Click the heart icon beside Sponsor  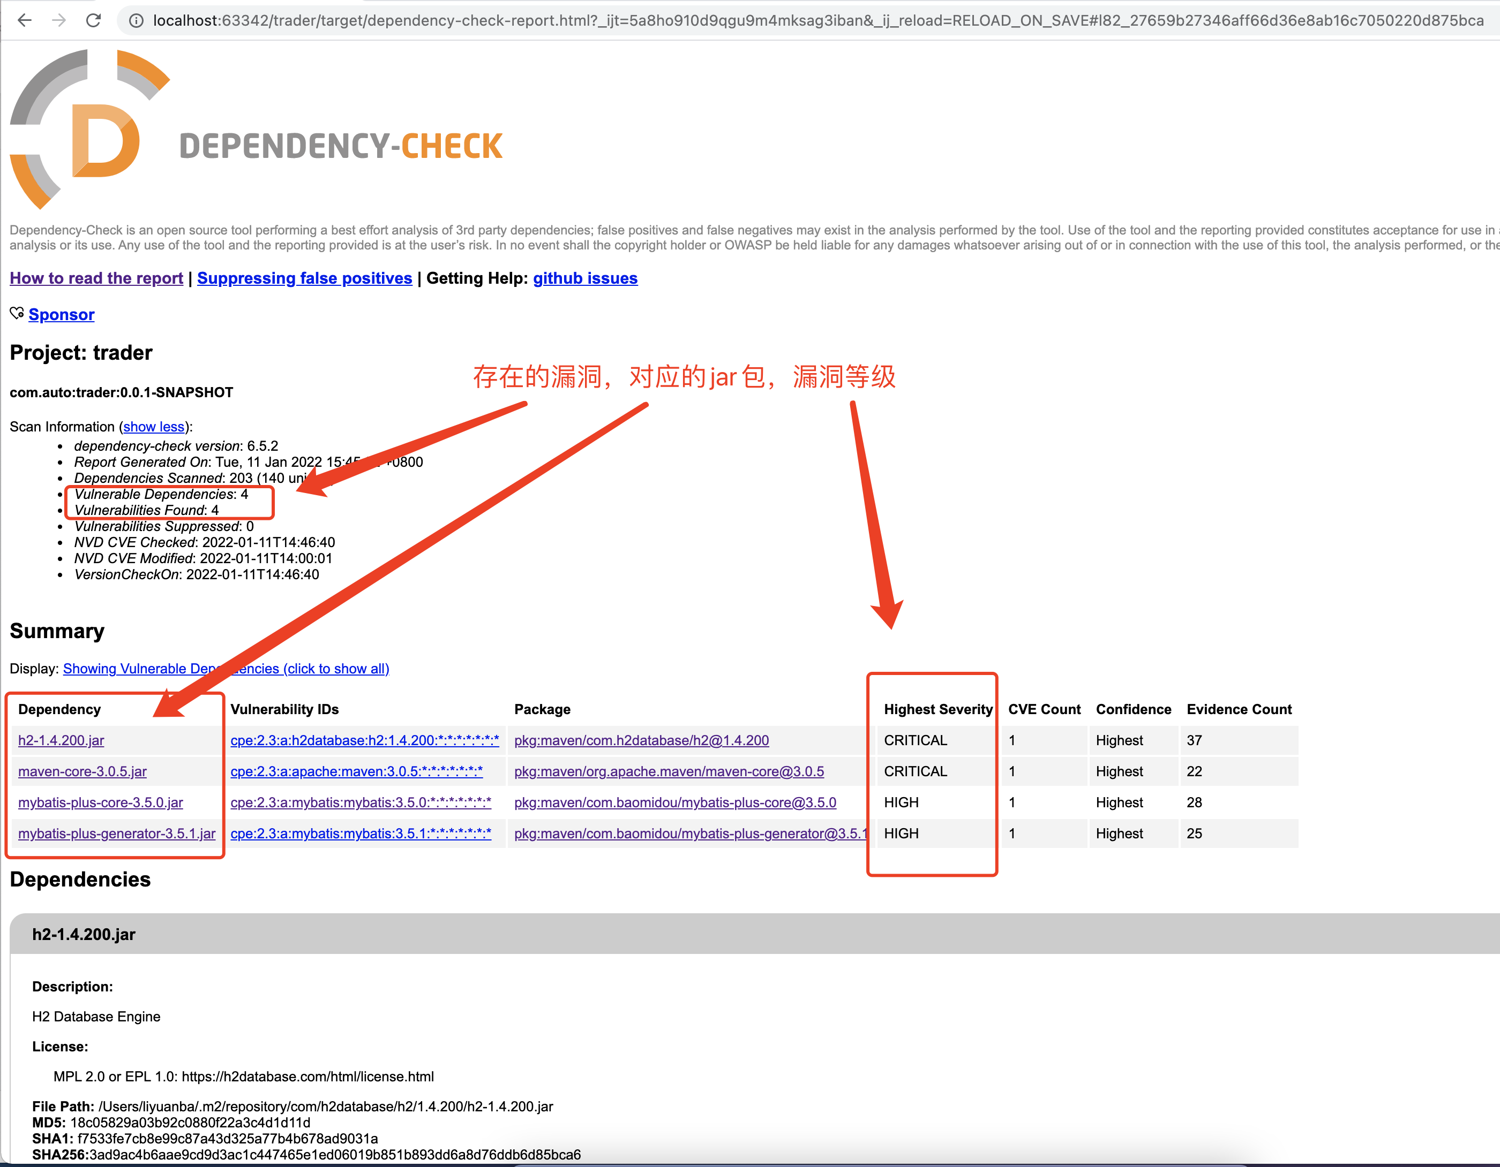click(x=17, y=314)
